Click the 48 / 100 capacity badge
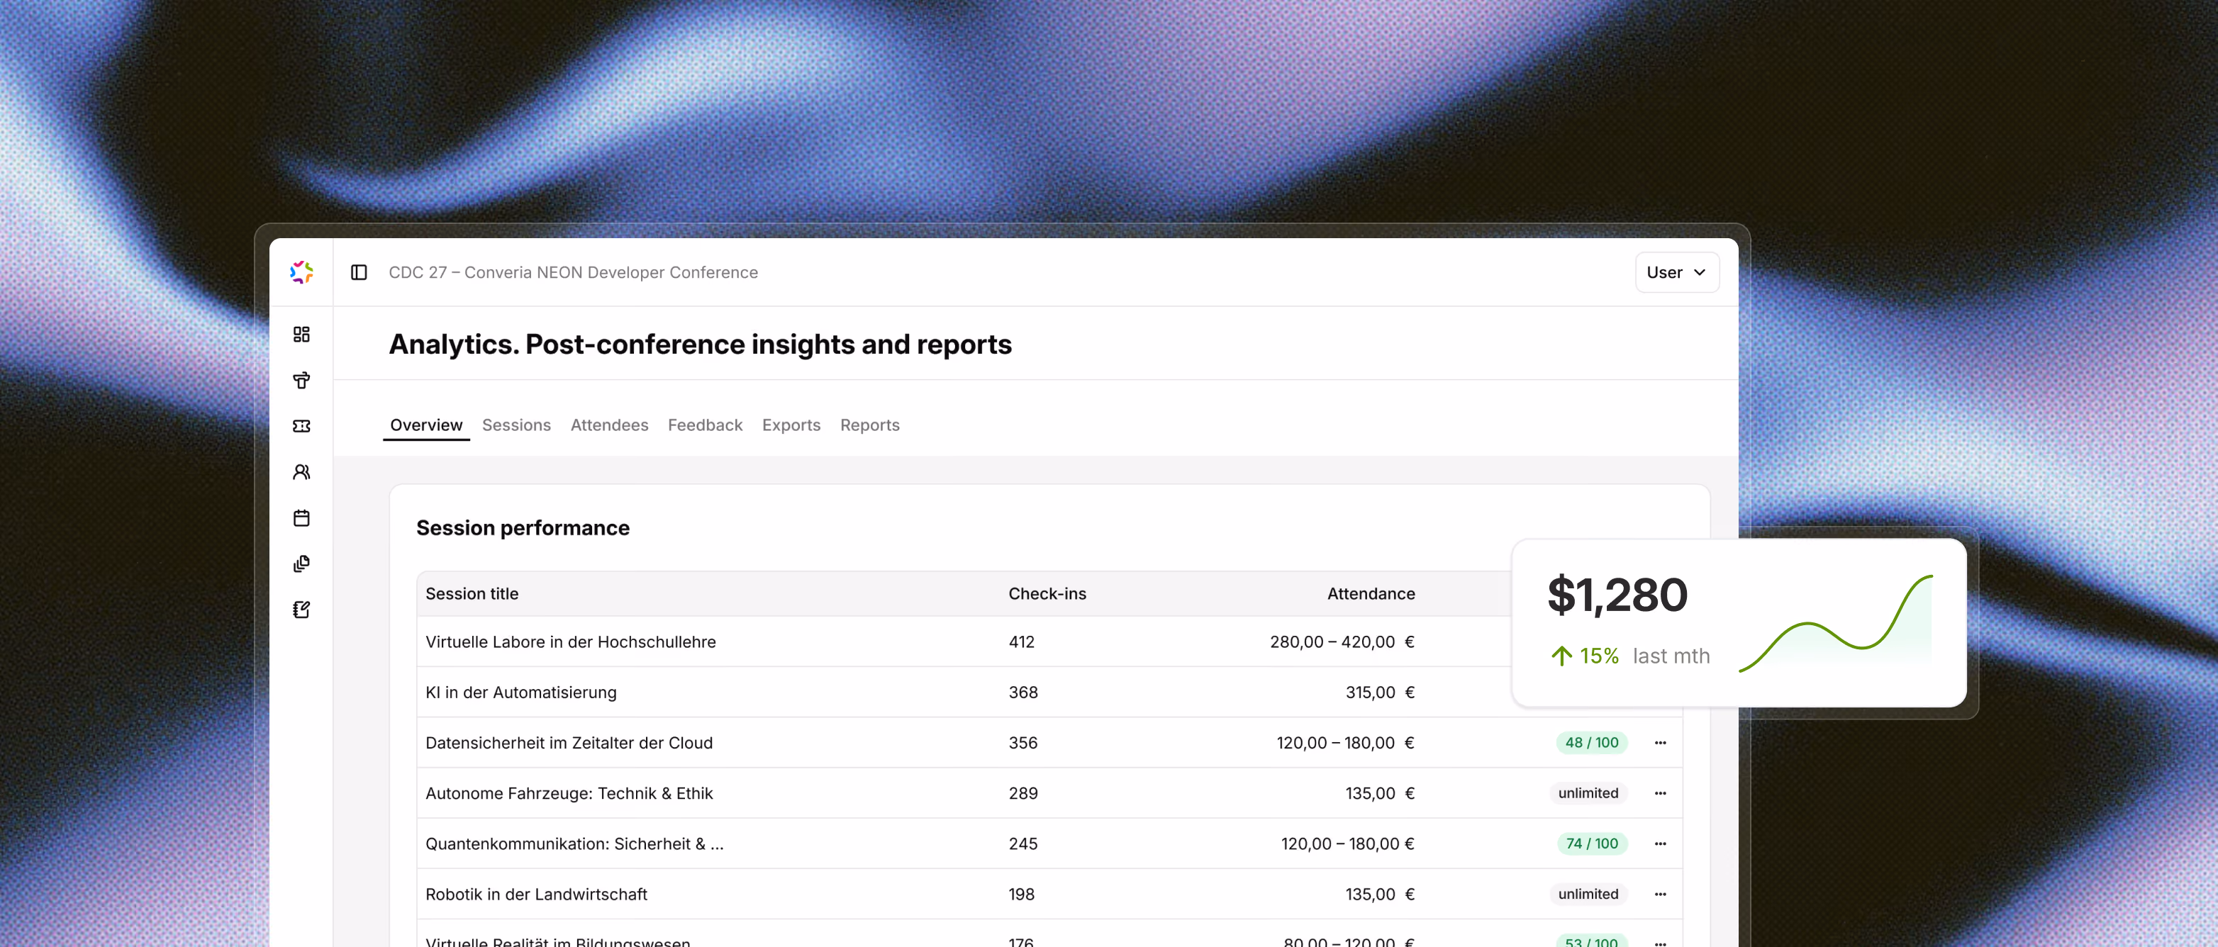This screenshot has width=2218, height=947. click(1591, 743)
